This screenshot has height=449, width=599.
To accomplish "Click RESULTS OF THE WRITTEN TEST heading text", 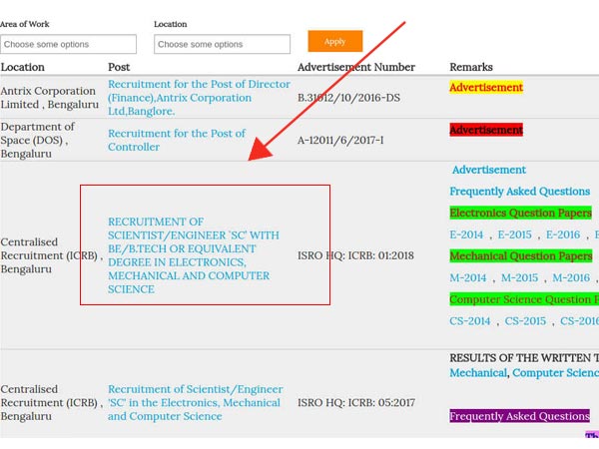I will click(x=524, y=358).
